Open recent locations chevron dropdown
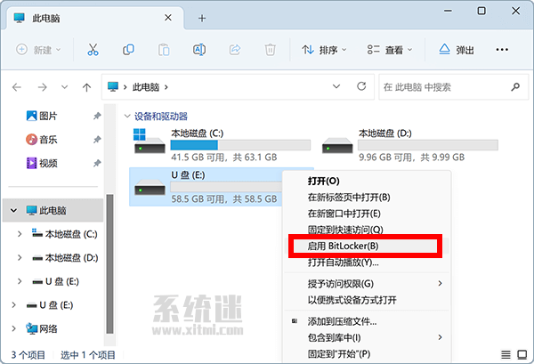The width and height of the screenshot is (534, 364). 64,87
